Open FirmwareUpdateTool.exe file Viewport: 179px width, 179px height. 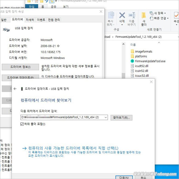[x=150, y=61]
